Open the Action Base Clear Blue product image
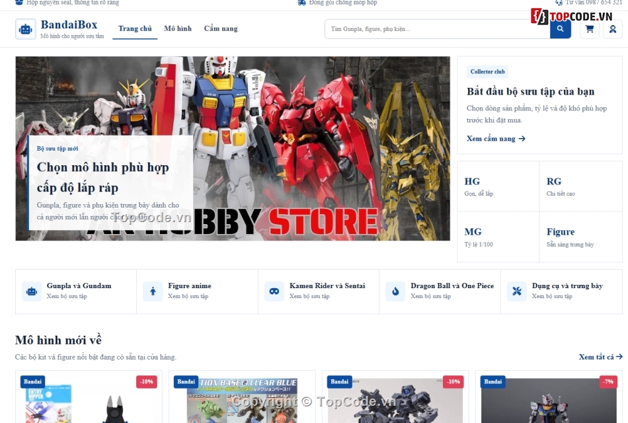 (242, 399)
